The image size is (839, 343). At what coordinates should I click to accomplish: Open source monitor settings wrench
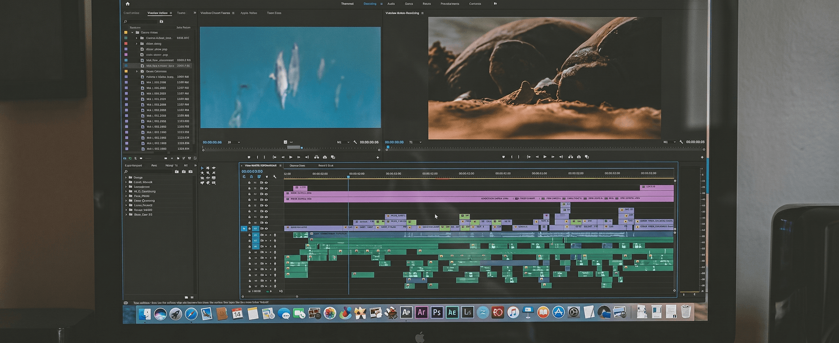click(355, 142)
